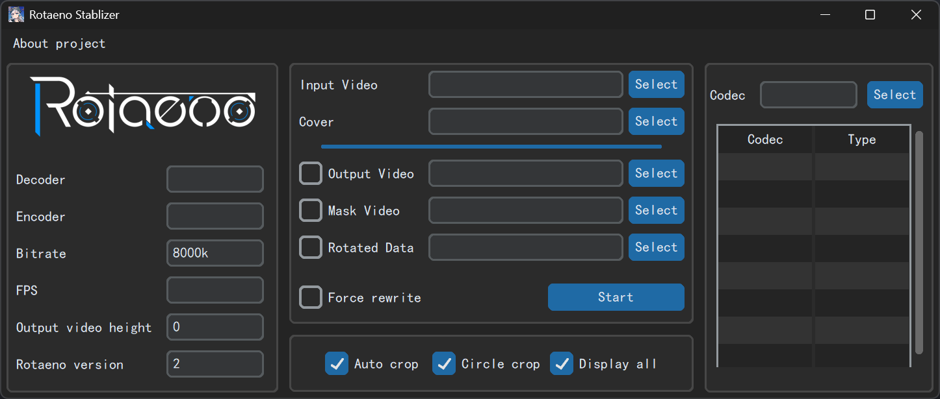The height and width of the screenshot is (399, 940).
Task: Click the Rotaeno Stablizer app icon in title bar
Action: [x=16, y=14]
